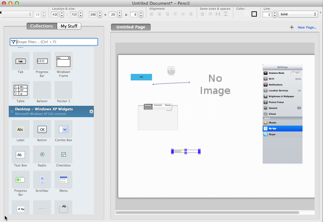Select the No Image placeholder on canvas
323x222 pixels.
pos(215,85)
